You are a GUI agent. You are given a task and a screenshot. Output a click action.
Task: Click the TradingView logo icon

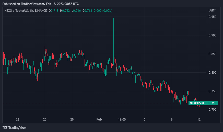coord(5,127)
